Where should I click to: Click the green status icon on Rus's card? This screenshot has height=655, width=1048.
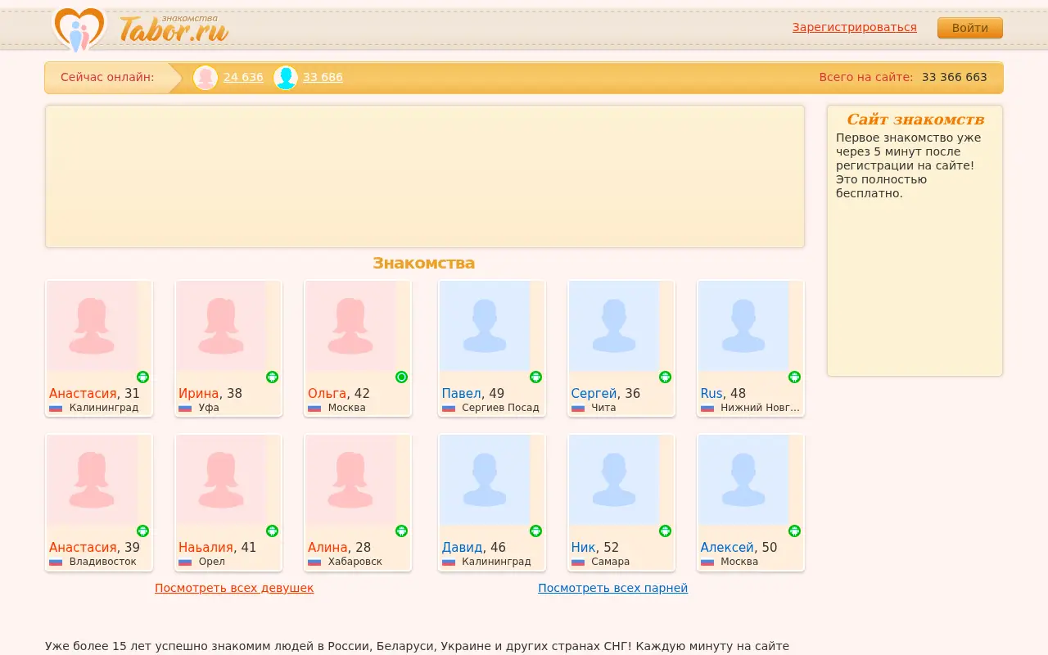pyautogui.click(x=795, y=377)
